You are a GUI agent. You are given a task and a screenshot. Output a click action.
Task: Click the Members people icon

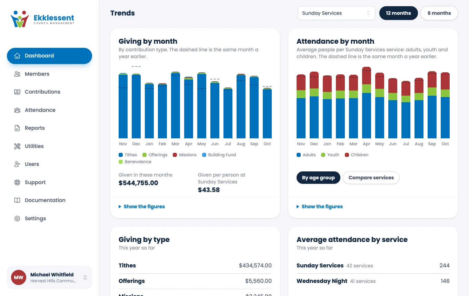(x=17, y=74)
